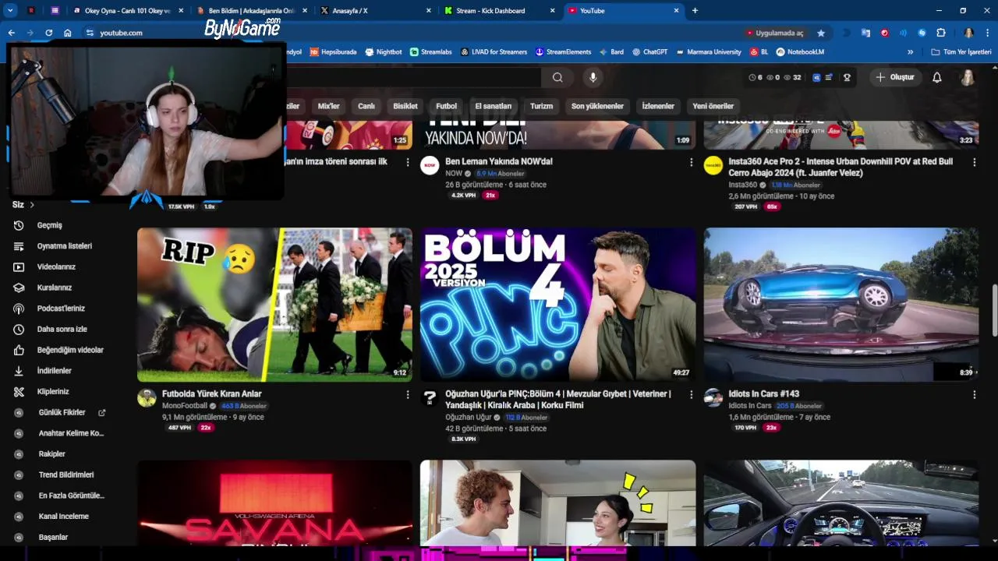The image size is (998, 561).
Task: Select the El sanatları filter chip
Action: click(x=494, y=106)
